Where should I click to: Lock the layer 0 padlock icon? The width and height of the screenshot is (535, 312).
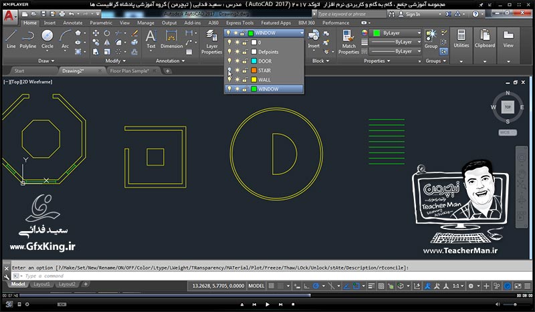[x=244, y=43]
